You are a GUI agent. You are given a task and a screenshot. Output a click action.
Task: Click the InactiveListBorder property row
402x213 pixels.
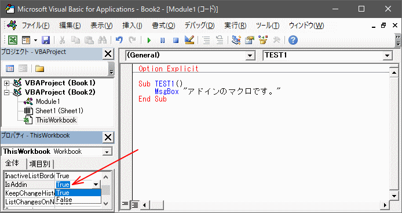click(53, 176)
